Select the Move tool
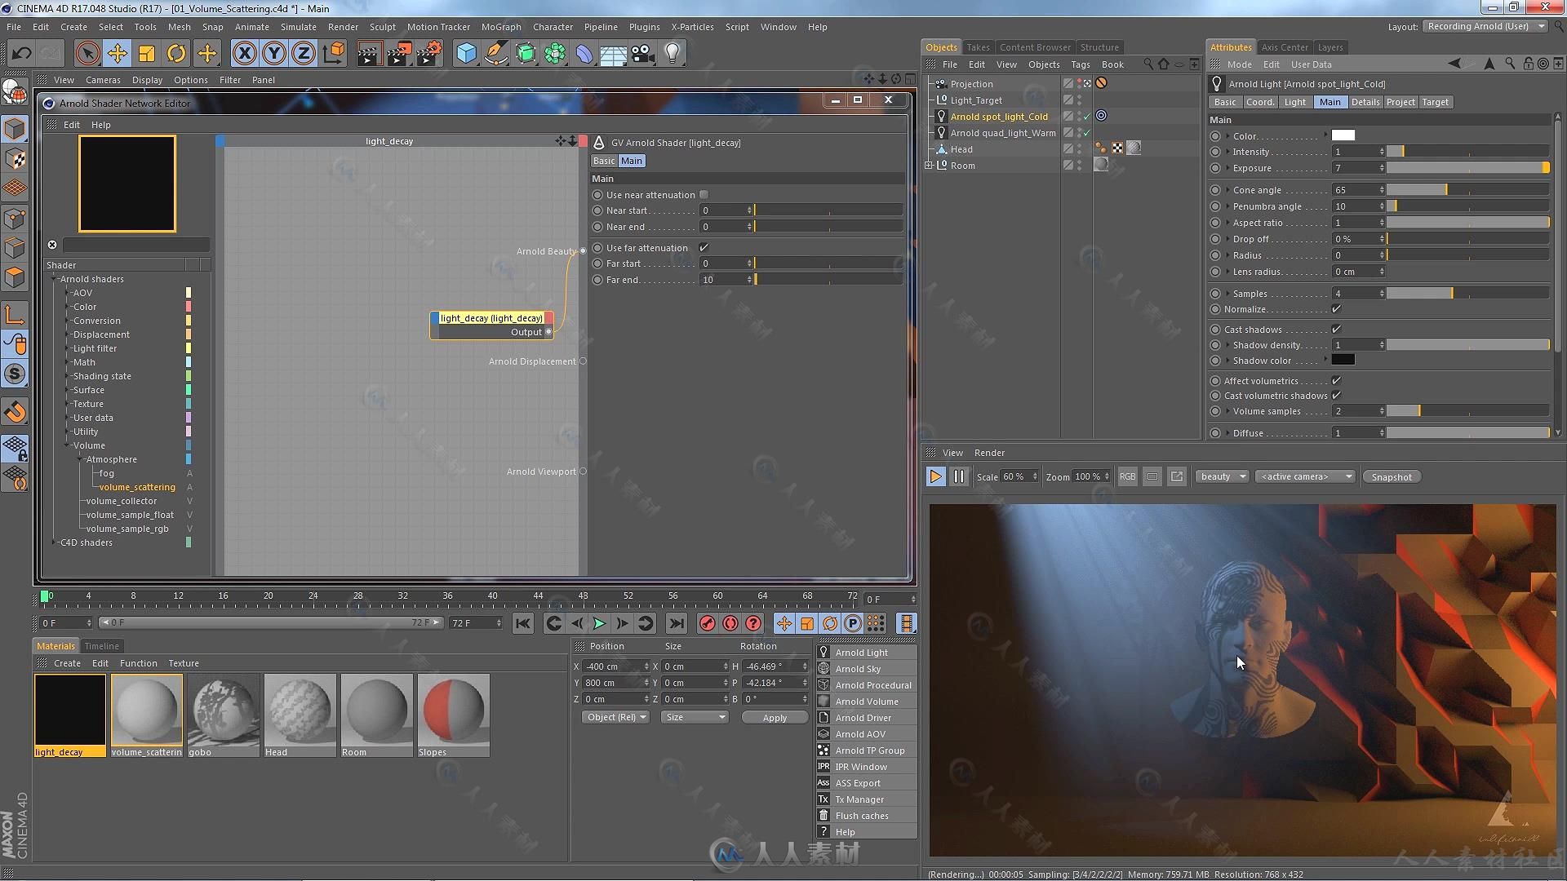Screen dimensions: 1567x881 117,54
